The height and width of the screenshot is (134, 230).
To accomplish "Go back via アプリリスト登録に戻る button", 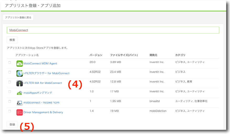I will (x=18, y=17).
